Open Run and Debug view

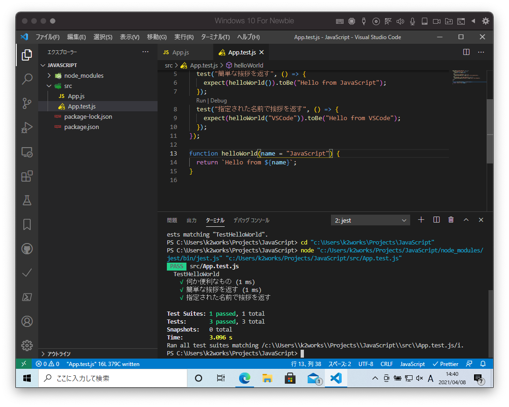point(27,127)
